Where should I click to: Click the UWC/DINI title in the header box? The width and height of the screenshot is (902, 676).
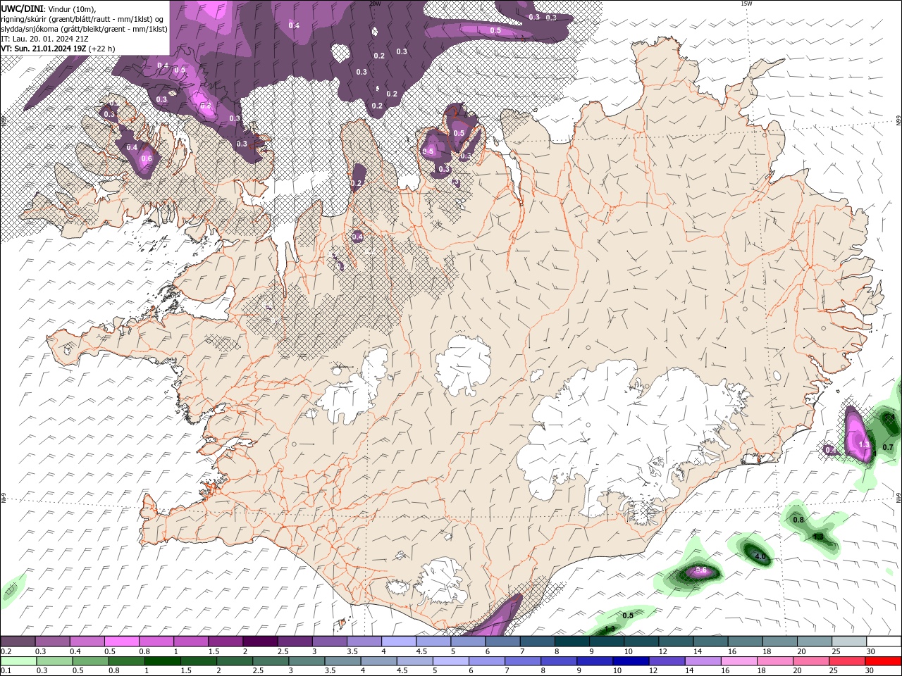click(23, 8)
